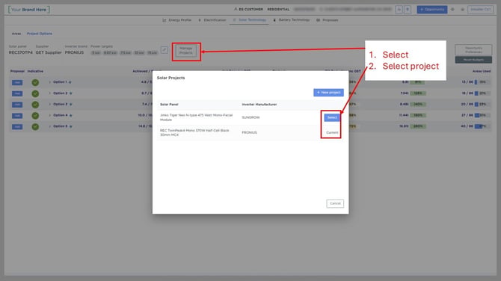The height and width of the screenshot is (281, 501).
Task: Select the Jinko Tiger Neo project
Action: click(x=332, y=117)
